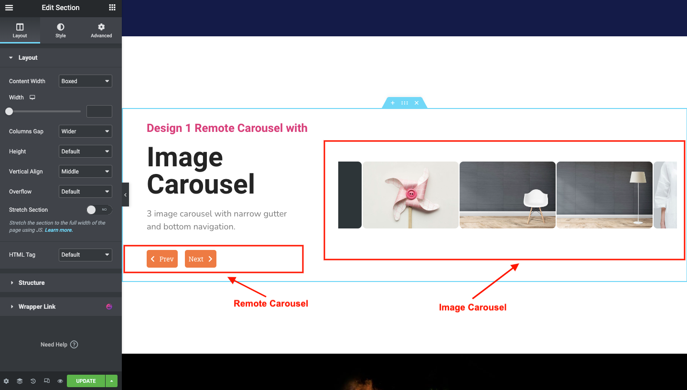Open the Content Width dropdown
This screenshot has height=390, width=687.
(x=85, y=81)
